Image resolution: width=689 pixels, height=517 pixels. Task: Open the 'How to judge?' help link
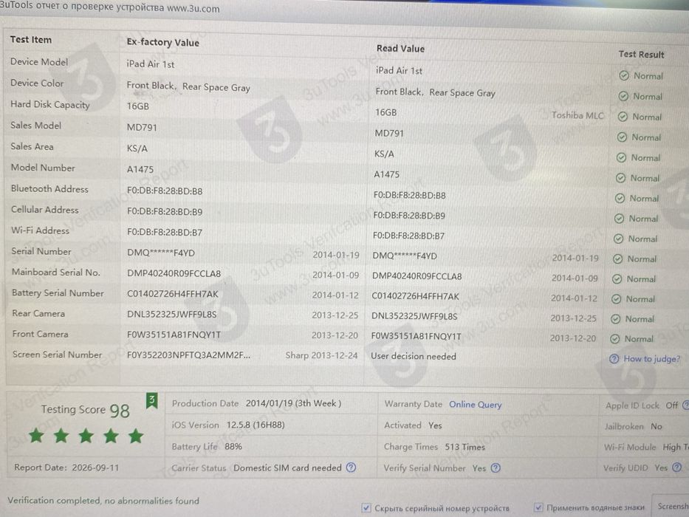[651, 359]
